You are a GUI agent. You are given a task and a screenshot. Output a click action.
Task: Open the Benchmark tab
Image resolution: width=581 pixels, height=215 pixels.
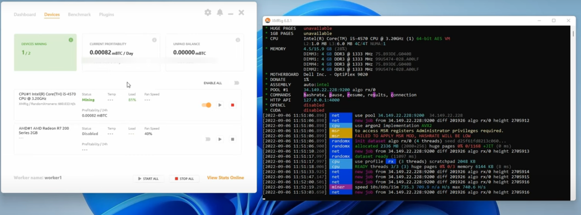click(x=79, y=14)
